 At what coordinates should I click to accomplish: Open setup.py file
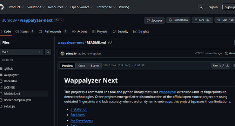[9, 106]
